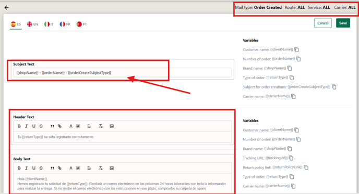
Task: Open text alignment options in Header Text toolbar
Action: click(89, 126)
